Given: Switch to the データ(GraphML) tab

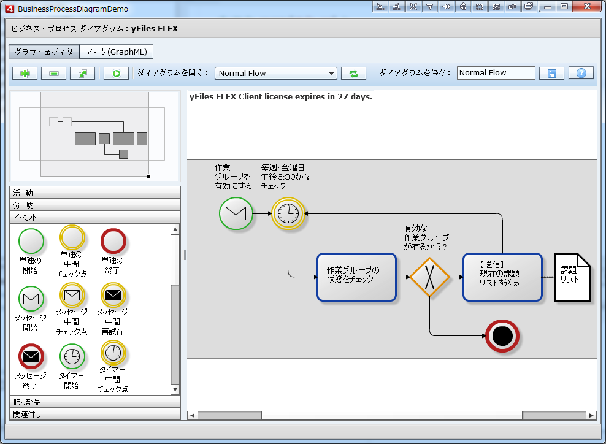Looking at the screenshot, I should [x=116, y=52].
